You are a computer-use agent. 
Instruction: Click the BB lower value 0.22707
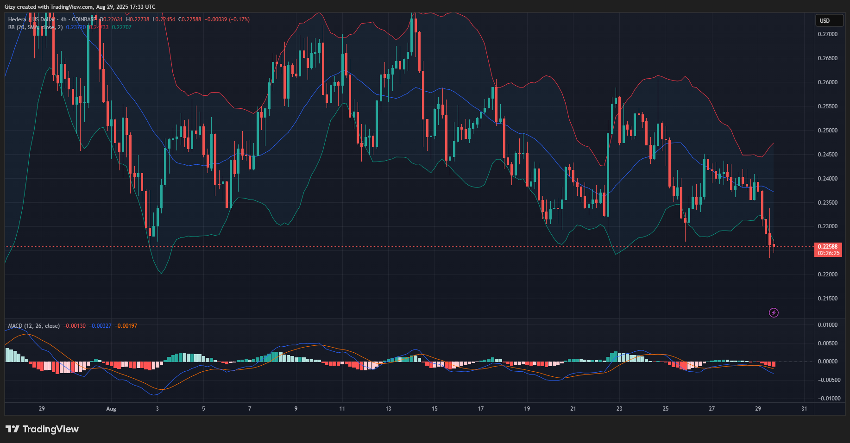click(122, 27)
